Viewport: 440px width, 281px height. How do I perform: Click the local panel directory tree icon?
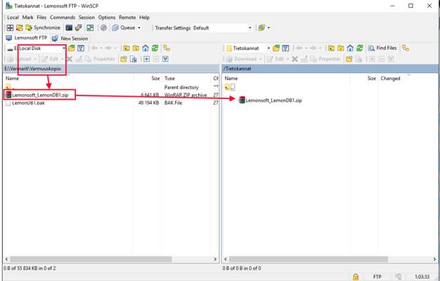tap(167, 48)
